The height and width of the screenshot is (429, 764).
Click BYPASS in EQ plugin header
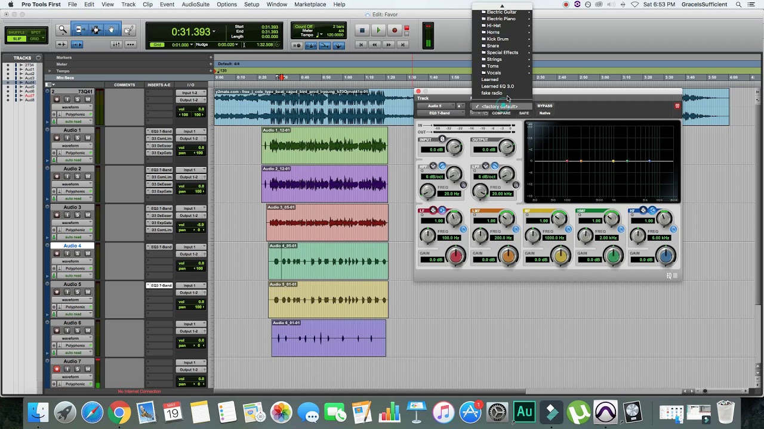pos(544,106)
